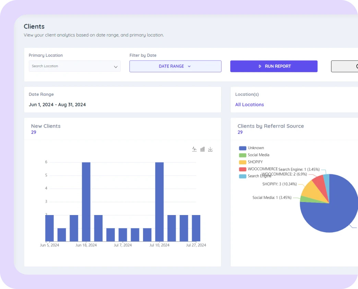
Task: Download the New Clients chart image
Action: click(x=211, y=149)
